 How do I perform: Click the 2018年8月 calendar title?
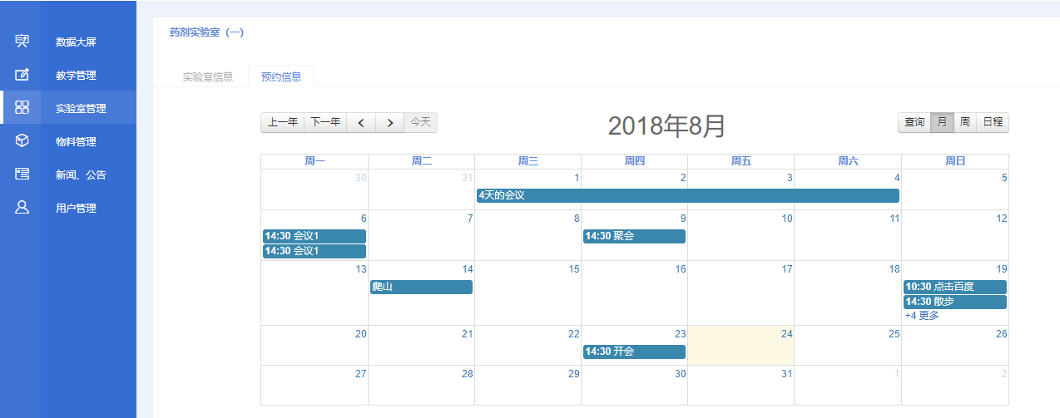[x=667, y=125]
